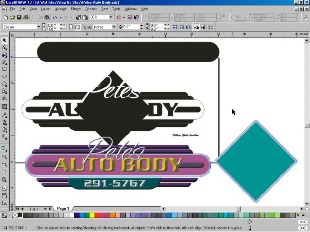Open the zoom level 30% dropdown
Image resolution: width=310 pixels, height=232 pixels.
[111, 17]
